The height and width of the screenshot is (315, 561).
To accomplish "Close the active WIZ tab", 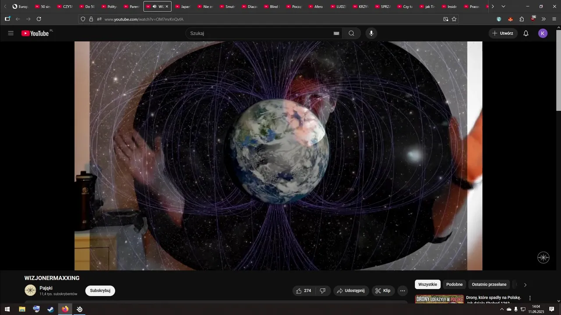I will pos(167,7).
